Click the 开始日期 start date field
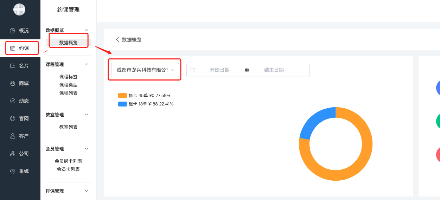Viewport: 440px width, 200px height. (219, 70)
